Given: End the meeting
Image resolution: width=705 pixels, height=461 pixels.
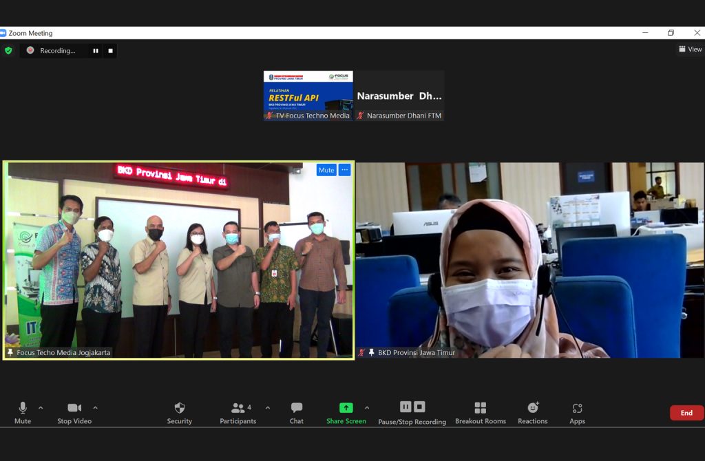Looking at the screenshot, I should coord(686,412).
